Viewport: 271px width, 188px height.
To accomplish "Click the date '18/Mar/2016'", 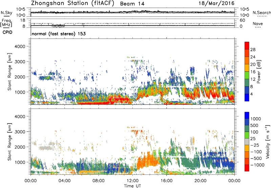I will point(216,3).
